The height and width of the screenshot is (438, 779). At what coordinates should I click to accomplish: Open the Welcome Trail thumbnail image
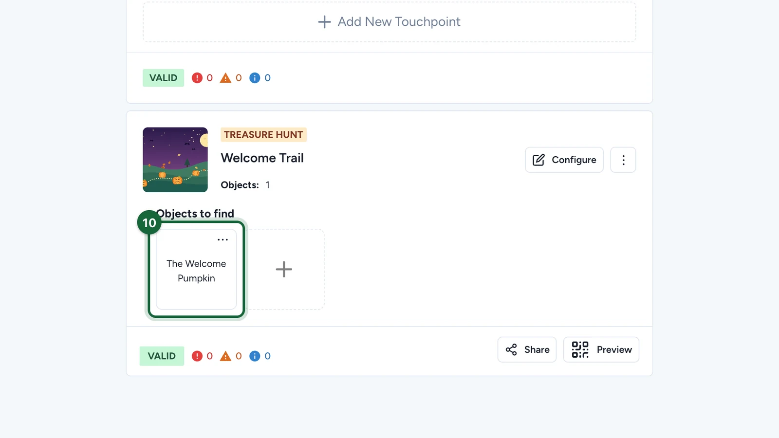(175, 160)
